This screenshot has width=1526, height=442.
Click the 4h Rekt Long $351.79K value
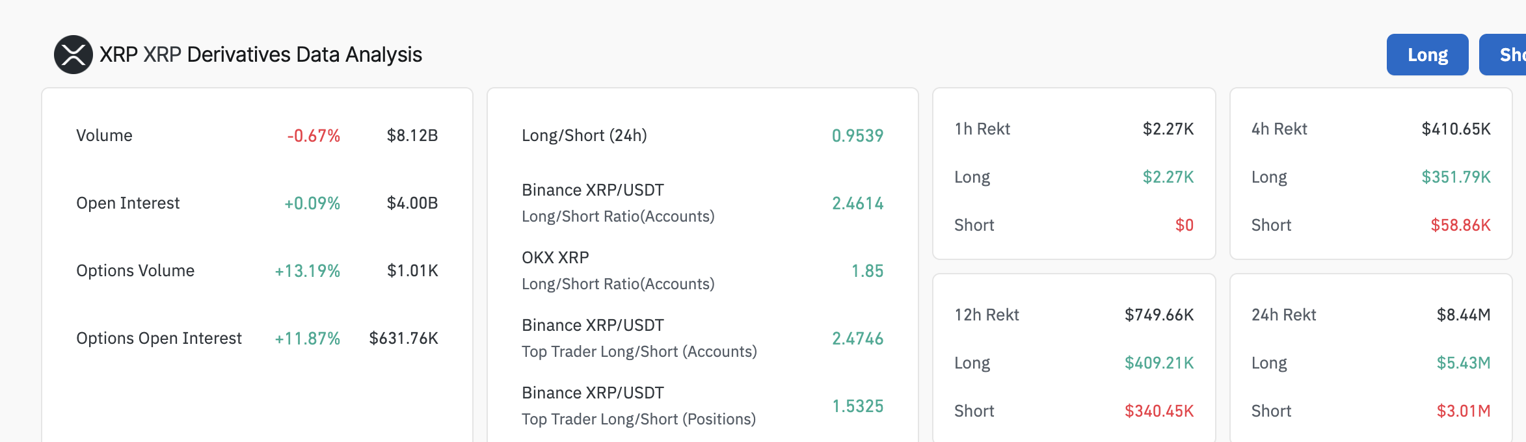pyautogui.click(x=1456, y=177)
